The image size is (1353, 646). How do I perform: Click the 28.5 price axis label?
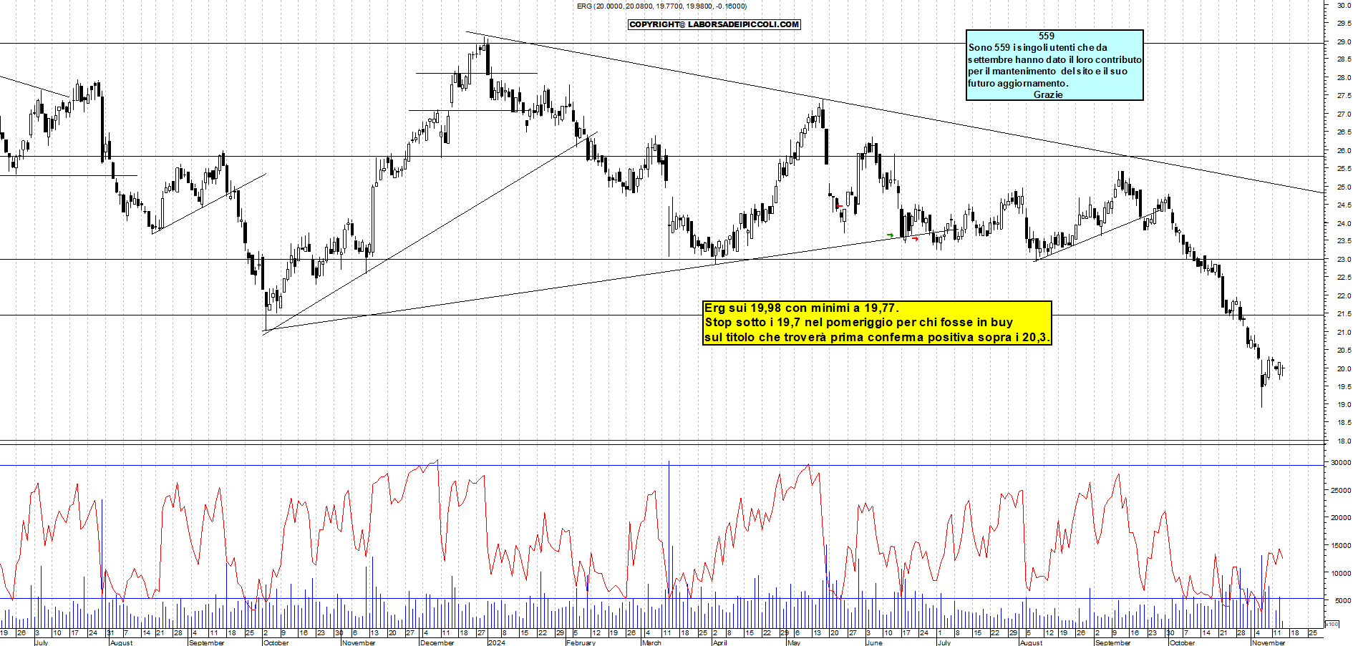coord(1344,60)
